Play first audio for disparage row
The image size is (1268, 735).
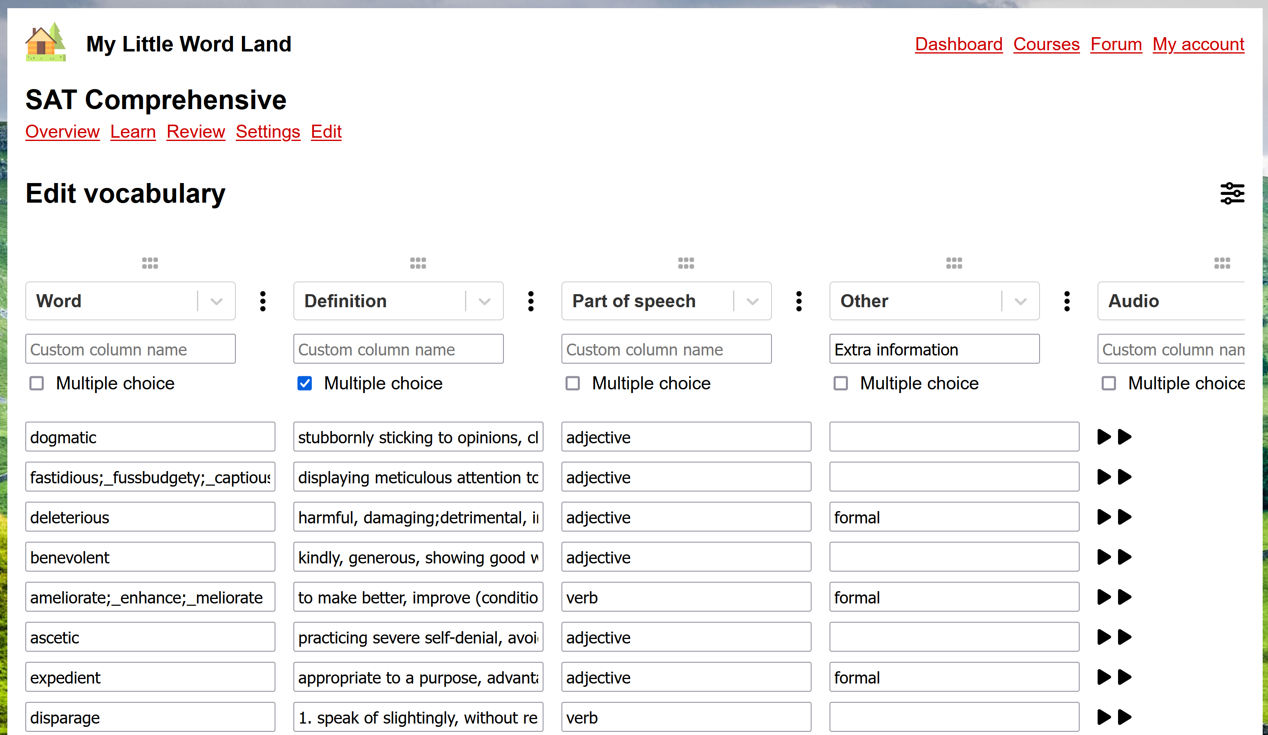[x=1104, y=717]
